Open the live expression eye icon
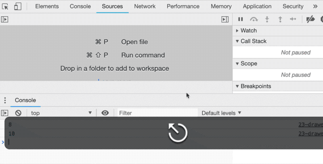This screenshot has height=164, width=323. click(x=105, y=113)
